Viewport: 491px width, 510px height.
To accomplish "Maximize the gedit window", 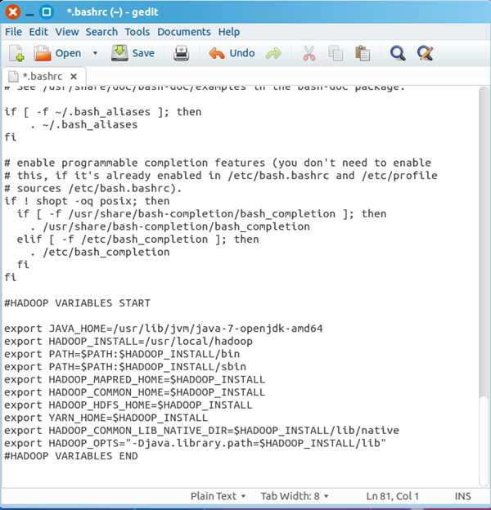I will (46, 12).
